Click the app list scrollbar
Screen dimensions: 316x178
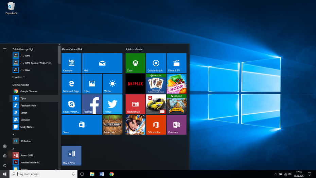(59, 54)
